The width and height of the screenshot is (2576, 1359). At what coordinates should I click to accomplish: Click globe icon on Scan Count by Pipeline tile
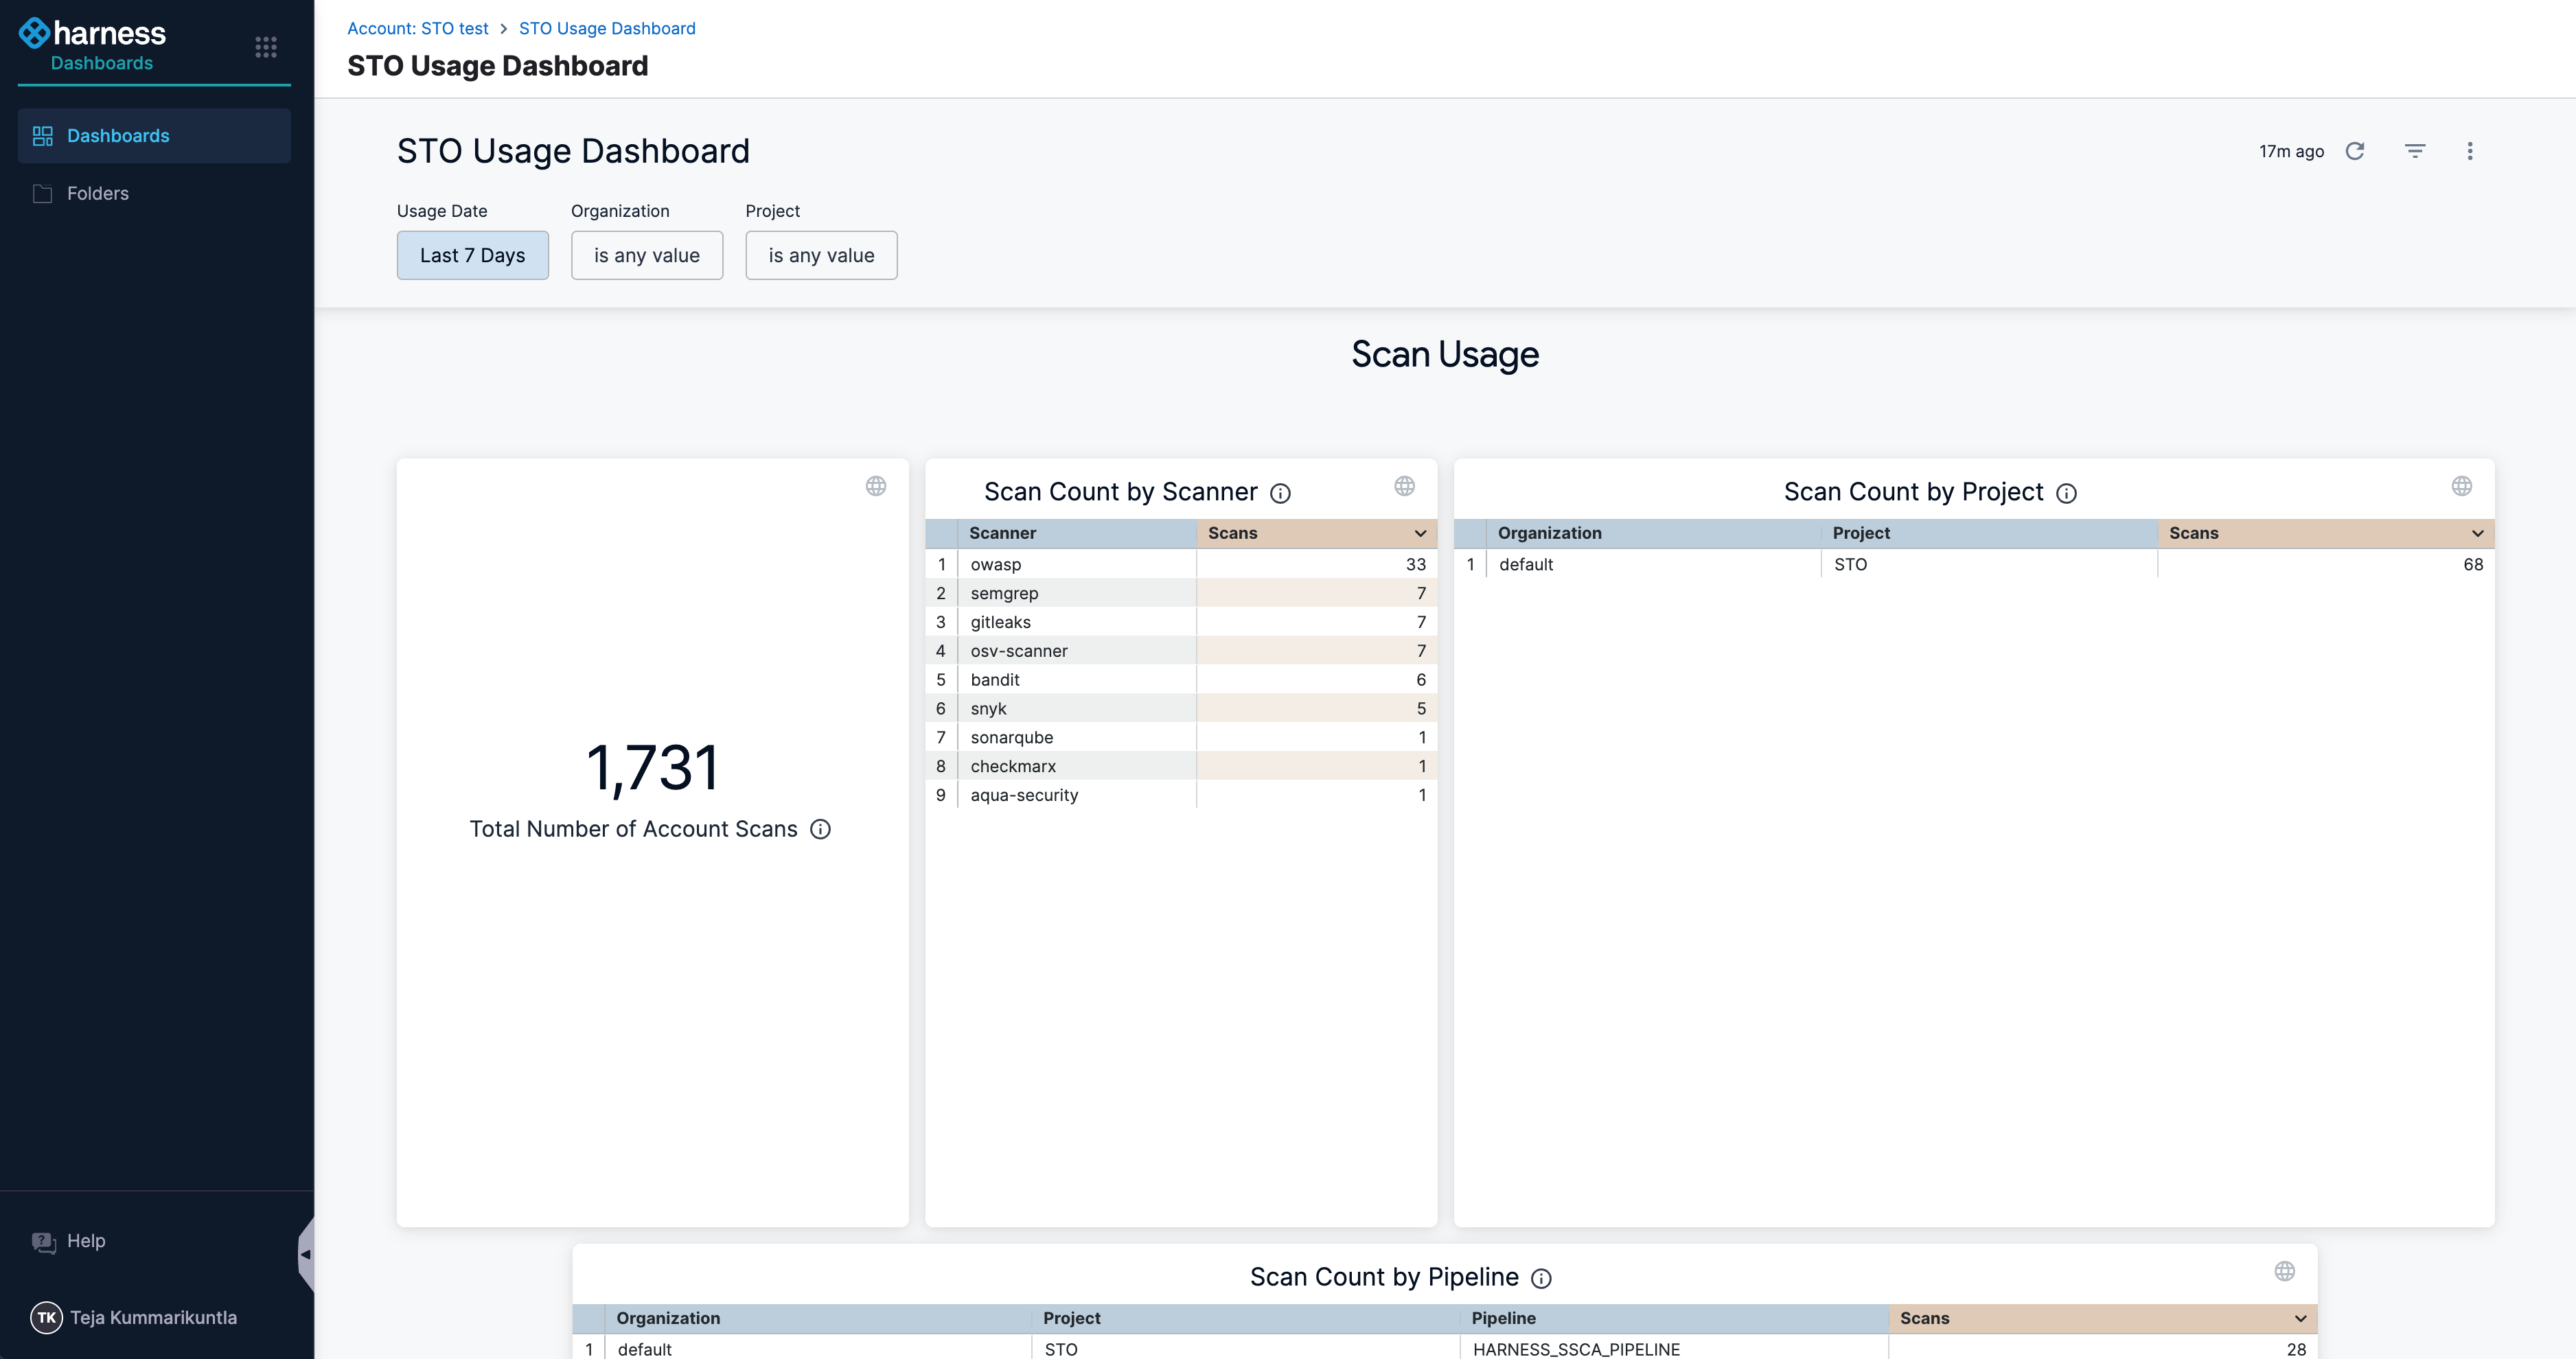tap(2284, 1271)
